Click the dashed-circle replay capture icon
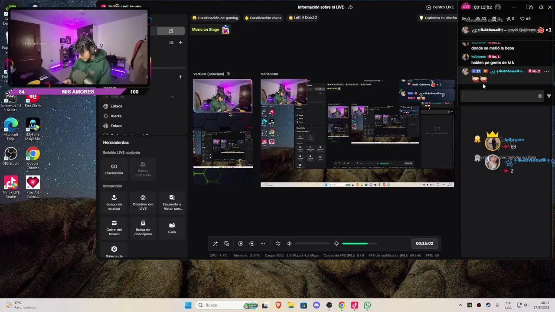The height and width of the screenshot is (312, 555). pos(251,244)
